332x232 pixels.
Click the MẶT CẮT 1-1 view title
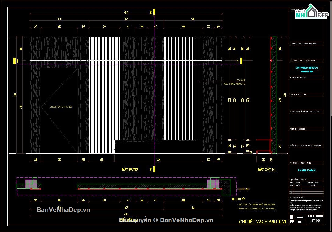[x=267, y=169]
